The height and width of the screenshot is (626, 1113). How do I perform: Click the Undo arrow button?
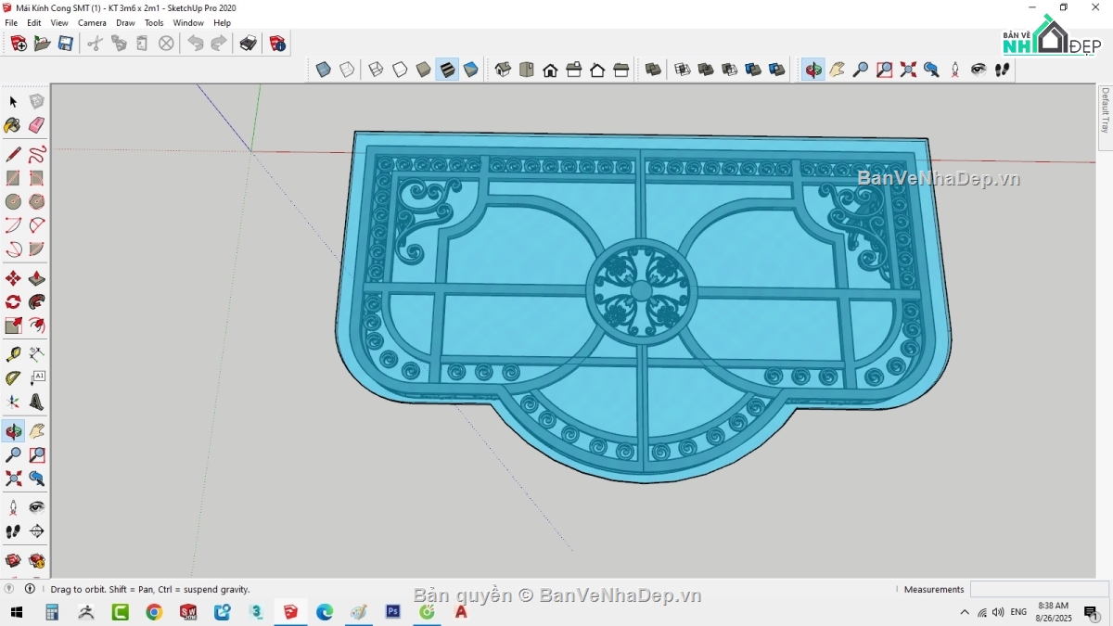point(195,43)
